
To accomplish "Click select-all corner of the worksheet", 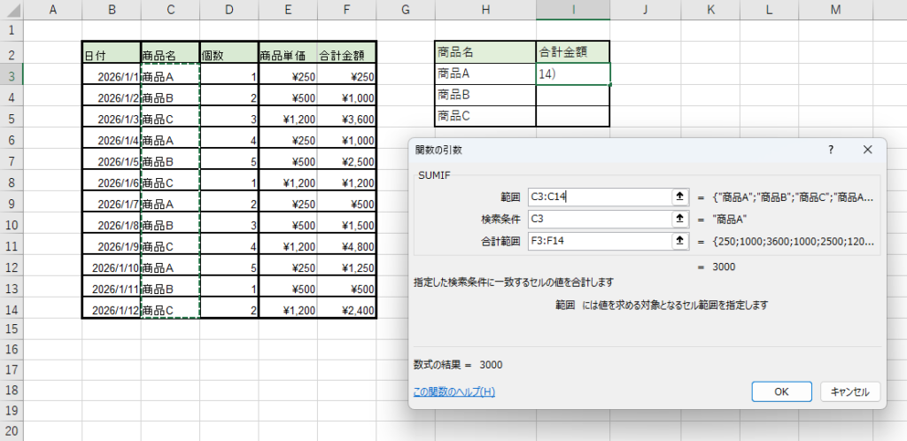I will point(11,10).
